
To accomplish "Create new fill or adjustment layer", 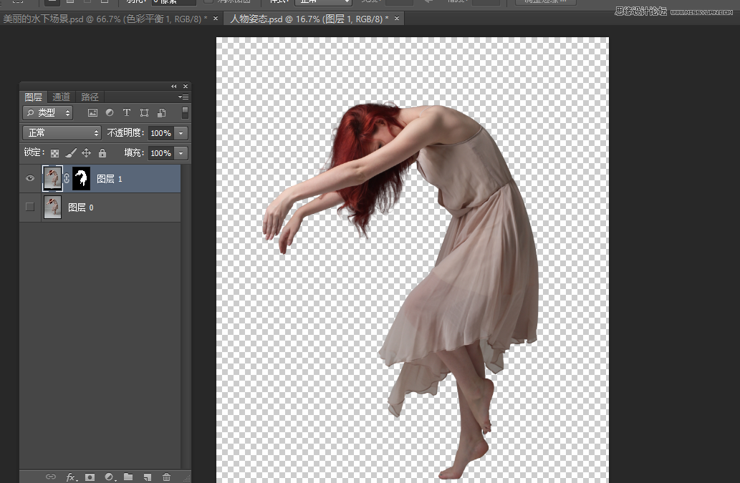I will point(110,477).
